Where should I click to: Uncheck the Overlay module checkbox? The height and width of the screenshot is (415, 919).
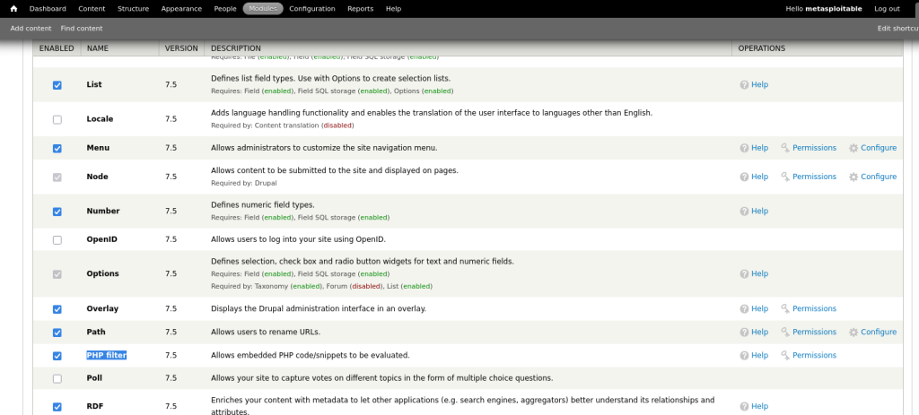(x=57, y=309)
